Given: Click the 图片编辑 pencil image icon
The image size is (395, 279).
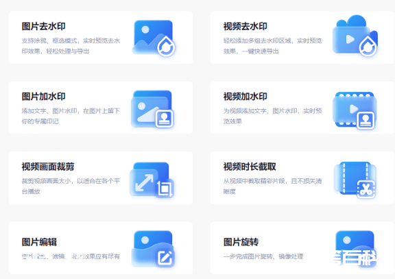Looking at the screenshot, I should [153, 249].
